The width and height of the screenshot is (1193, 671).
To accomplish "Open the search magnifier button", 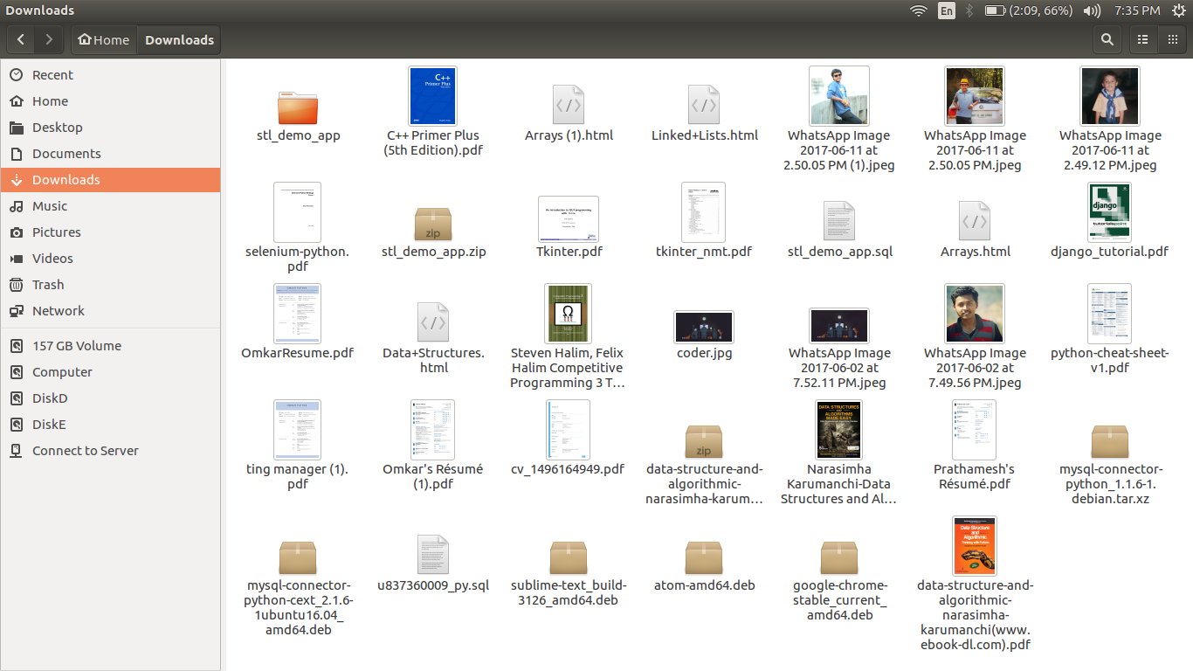I will (x=1107, y=39).
